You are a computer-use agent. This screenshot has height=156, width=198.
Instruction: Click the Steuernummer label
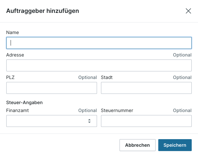pos(117,110)
